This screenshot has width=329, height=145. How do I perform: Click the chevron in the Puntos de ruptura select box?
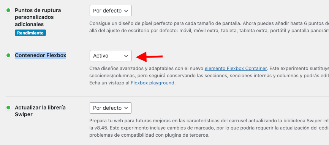pos(126,11)
